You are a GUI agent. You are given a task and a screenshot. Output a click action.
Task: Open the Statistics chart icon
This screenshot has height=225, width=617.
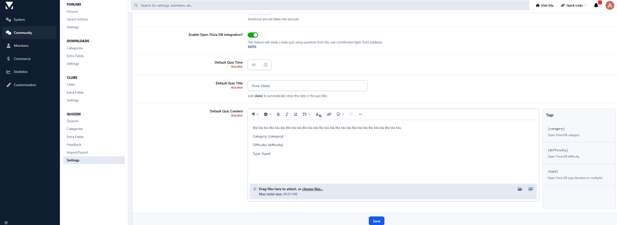point(8,72)
